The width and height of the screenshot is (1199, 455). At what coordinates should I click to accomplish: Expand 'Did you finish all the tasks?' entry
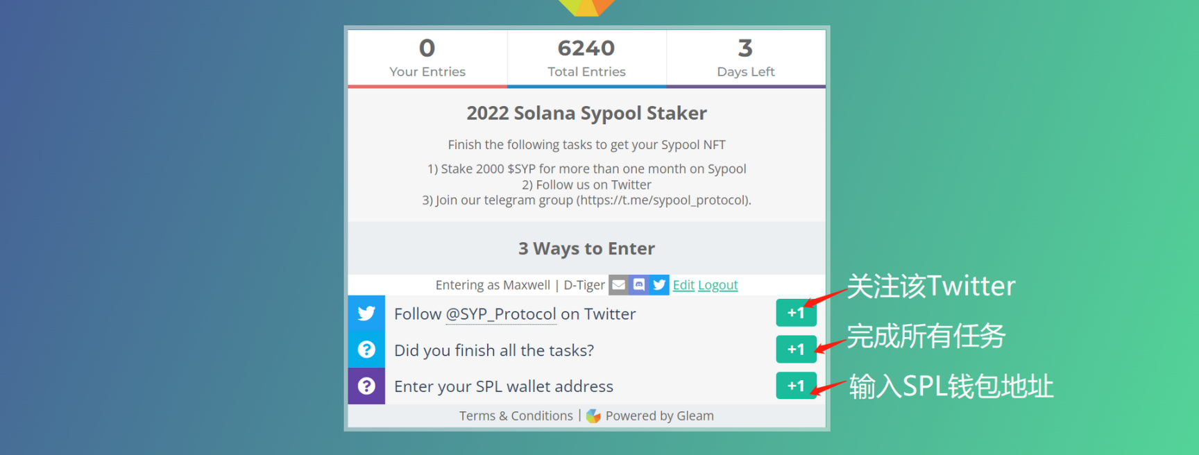(493, 350)
